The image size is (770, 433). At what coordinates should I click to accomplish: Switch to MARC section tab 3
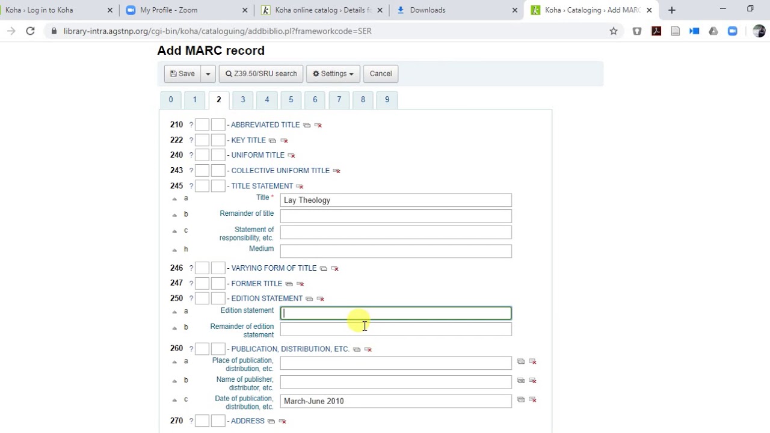pyautogui.click(x=243, y=100)
